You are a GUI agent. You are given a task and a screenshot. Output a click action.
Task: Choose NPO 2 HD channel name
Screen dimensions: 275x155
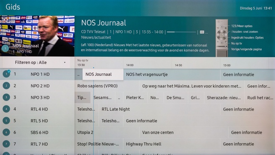click(40, 86)
